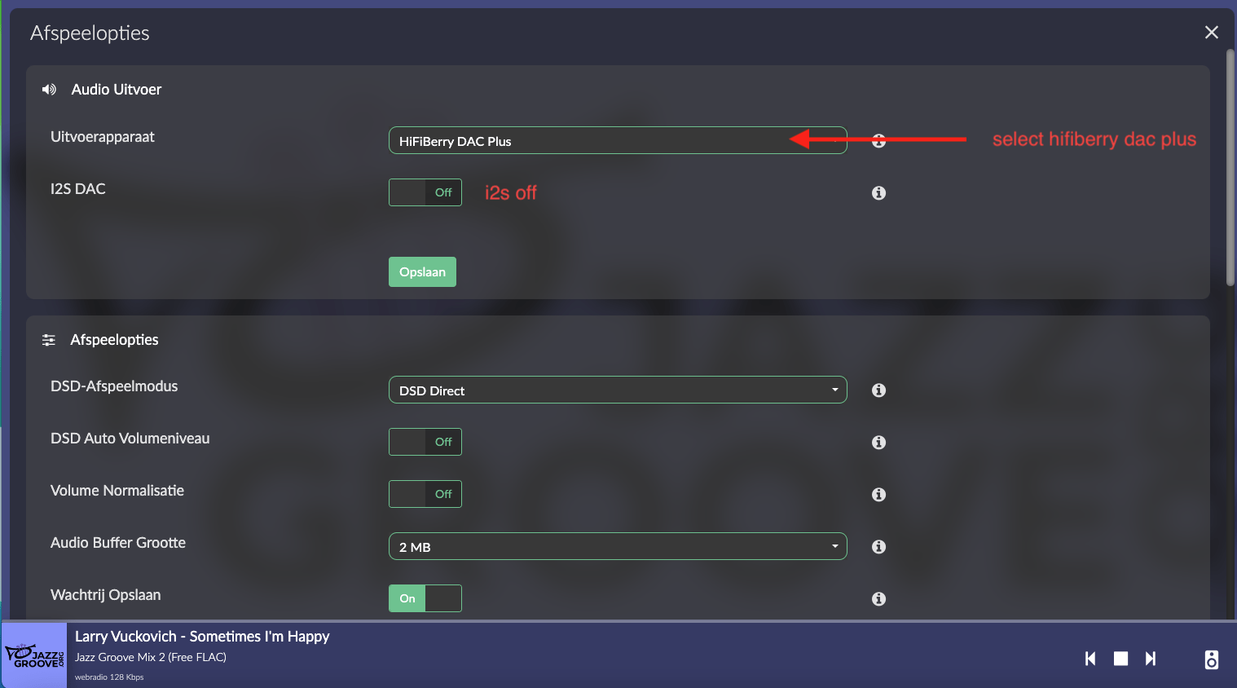The width and height of the screenshot is (1237, 688).
Task: Click the Wachtrij Opslaan label
Action: pos(106,595)
